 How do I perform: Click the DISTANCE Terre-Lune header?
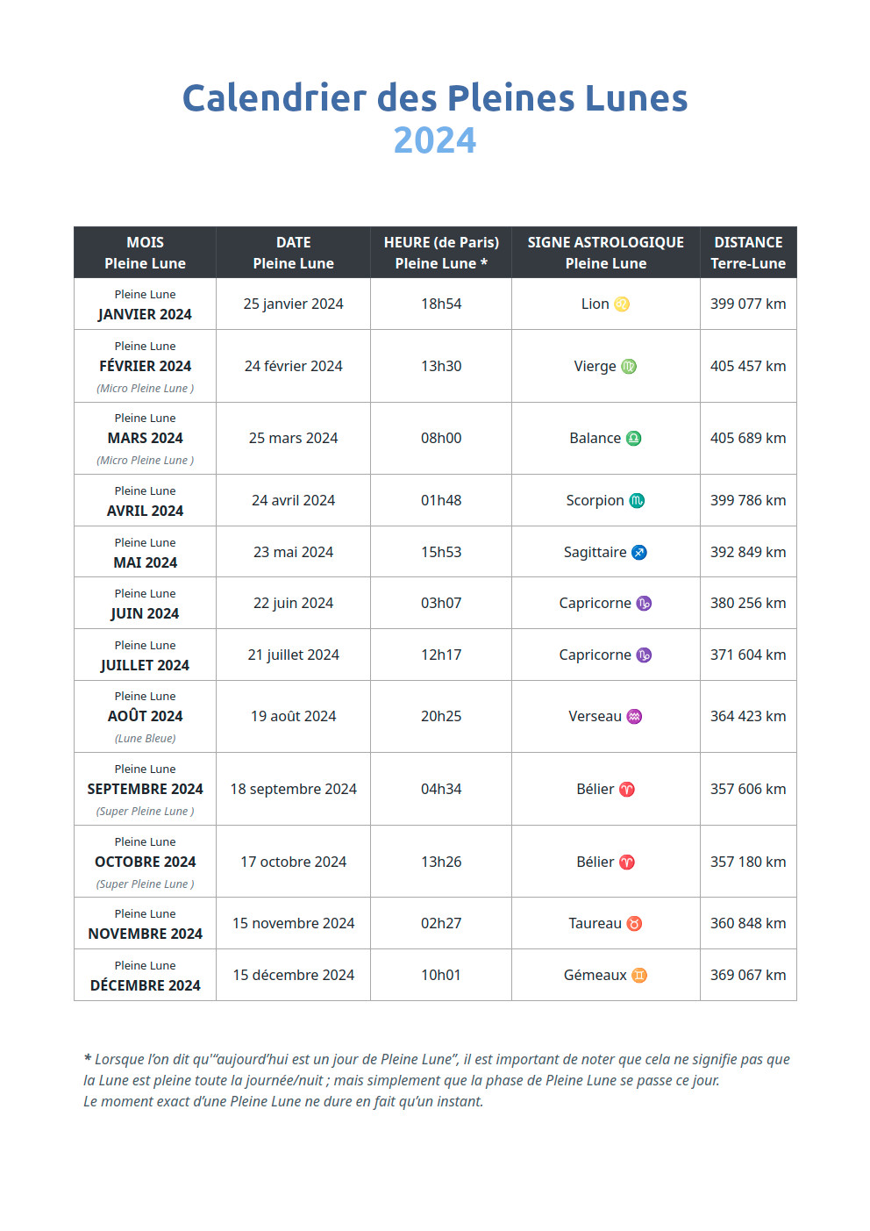coord(748,253)
